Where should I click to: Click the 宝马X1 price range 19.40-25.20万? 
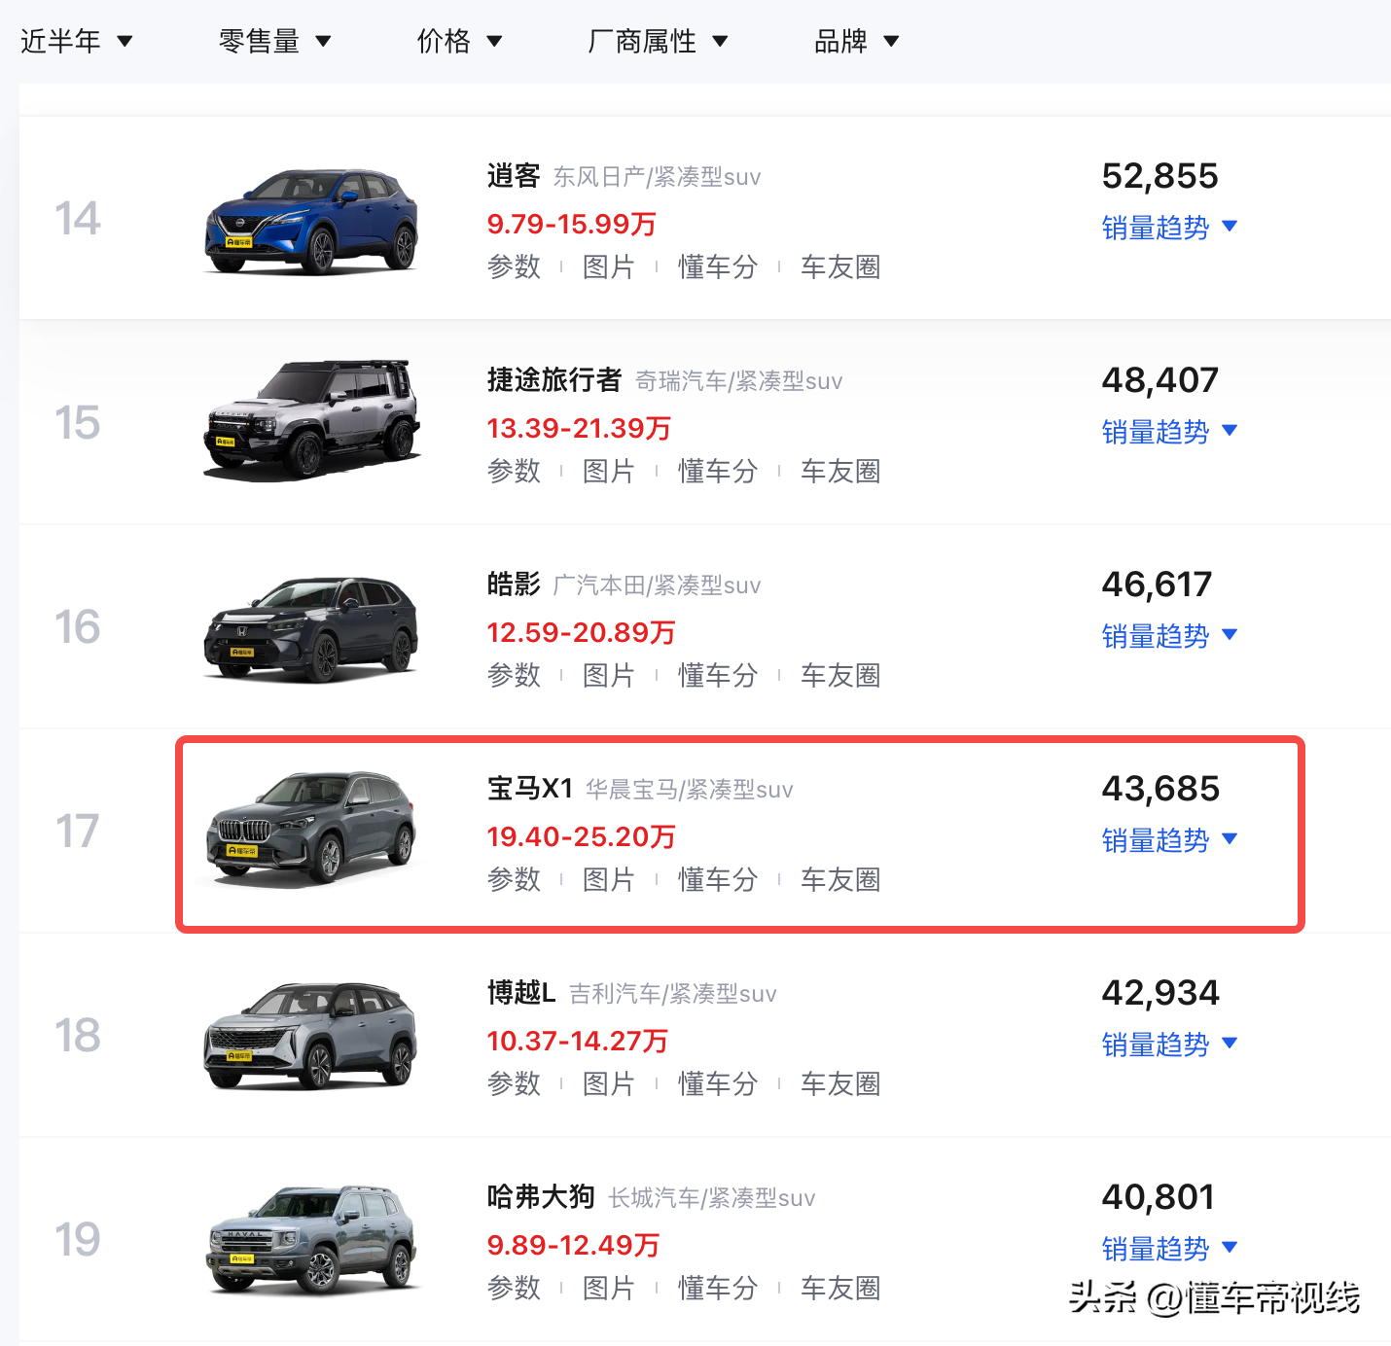(580, 836)
